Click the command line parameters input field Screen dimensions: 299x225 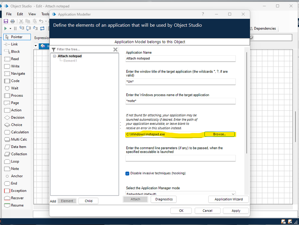tap(180, 158)
